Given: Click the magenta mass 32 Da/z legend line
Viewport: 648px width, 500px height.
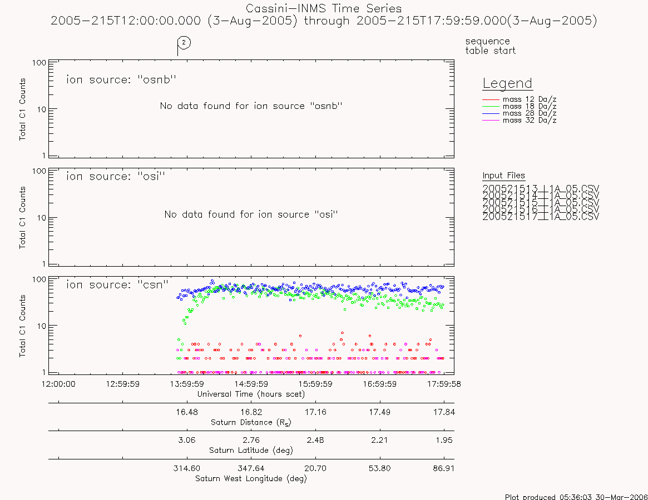Looking at the screenshot, I should [x=491, y=120].
